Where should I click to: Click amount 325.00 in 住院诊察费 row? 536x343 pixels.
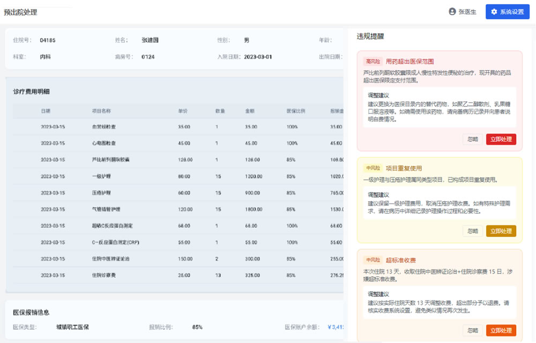[x=252, y=275]
